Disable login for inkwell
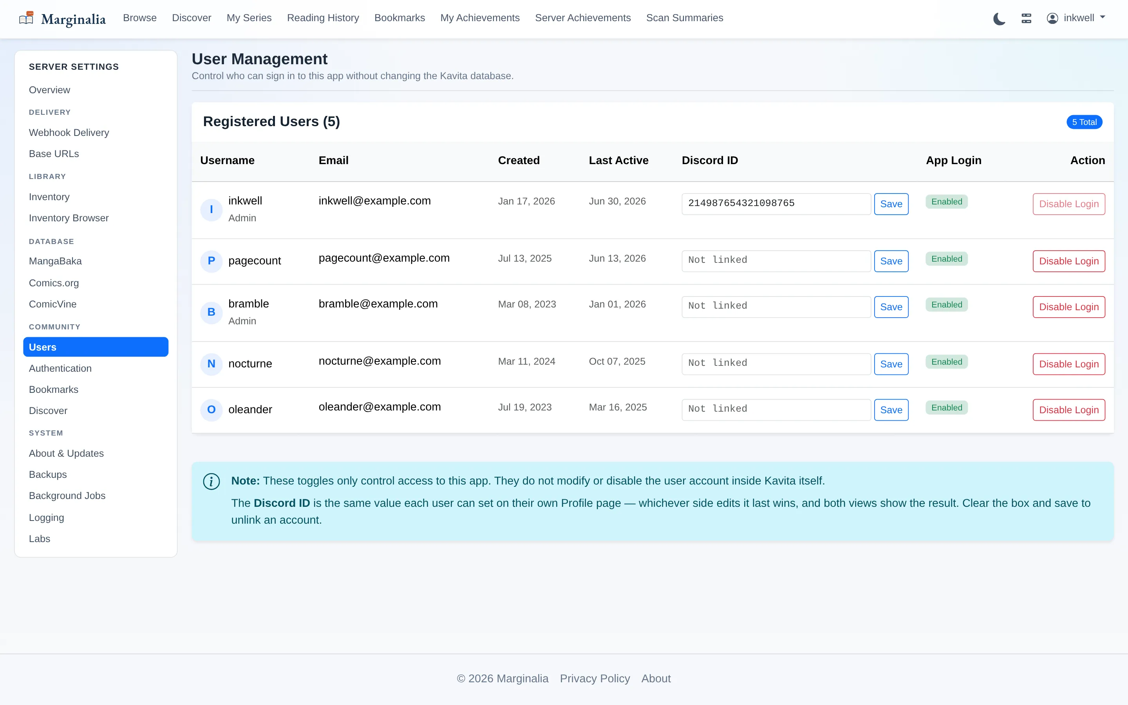This screenshot has height=705, width=1128. 1068,204
